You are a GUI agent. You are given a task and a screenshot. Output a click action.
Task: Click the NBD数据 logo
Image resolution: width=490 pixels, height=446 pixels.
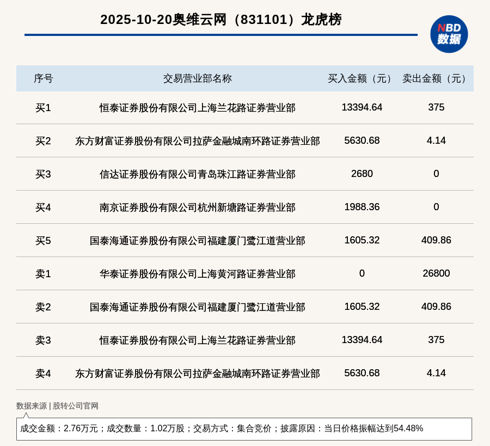coord(449,34)
